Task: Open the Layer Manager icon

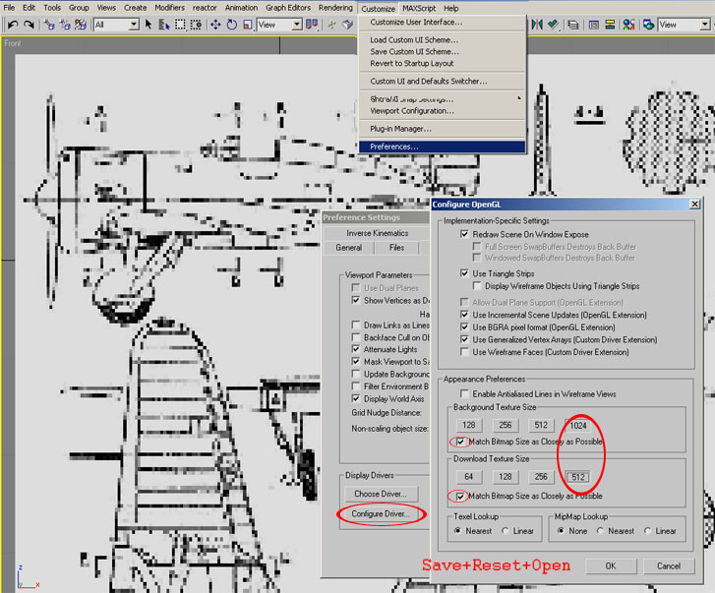Action: click(573, 25)
